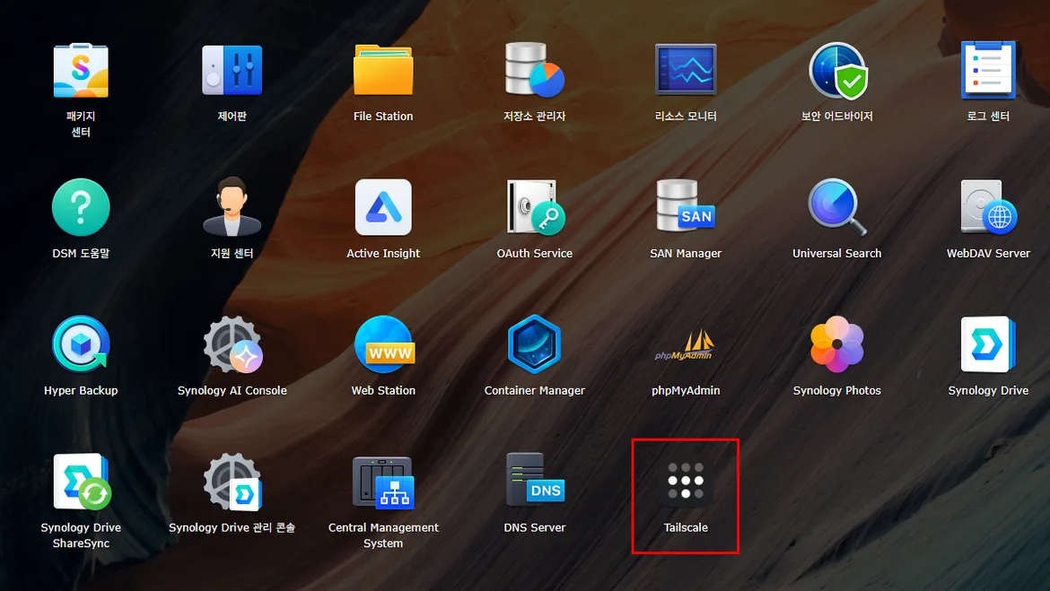
Task: Click the DSM 도움말 question mark icon
Action: (x=81, y=207)
